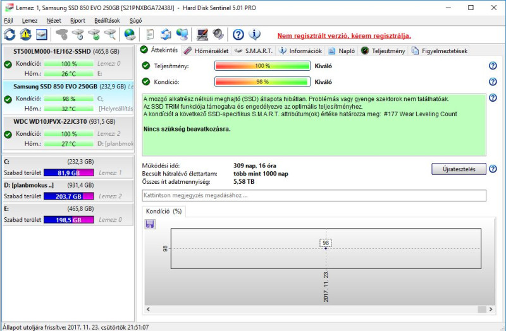Click the Nem regisztrált verzió registration link
This screenshot has height=331, width=506.
(344, 36)
